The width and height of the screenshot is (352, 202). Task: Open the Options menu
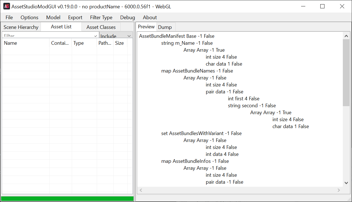point(29,18)
